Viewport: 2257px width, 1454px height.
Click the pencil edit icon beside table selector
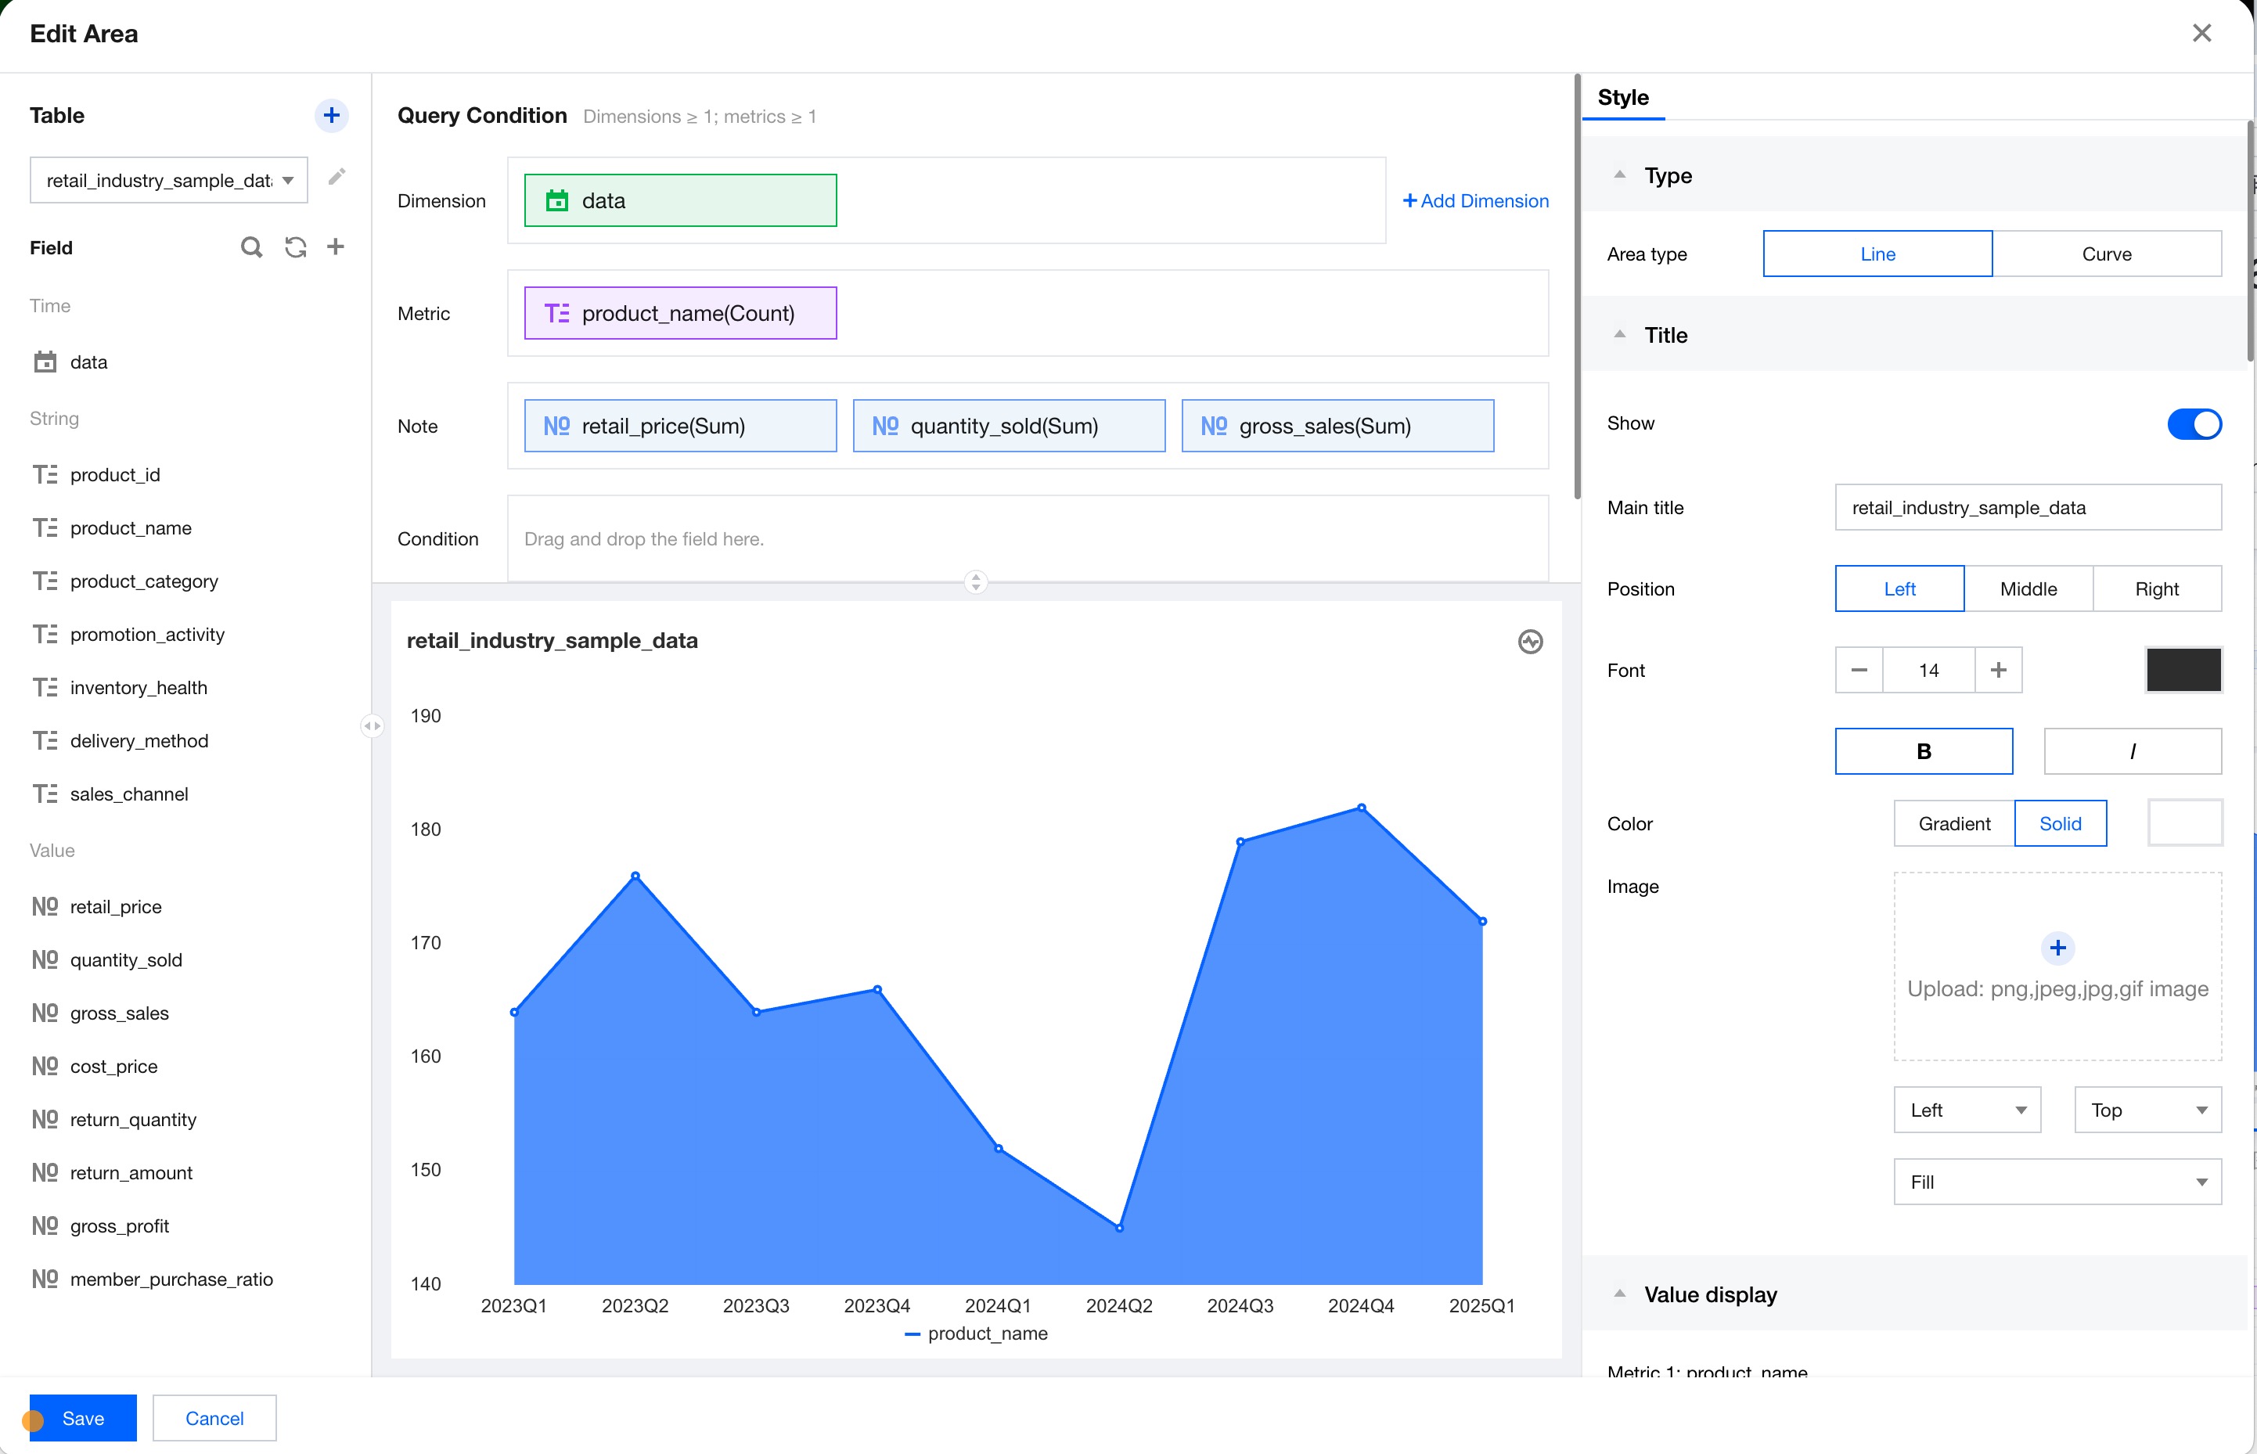[x=337, y=178]
